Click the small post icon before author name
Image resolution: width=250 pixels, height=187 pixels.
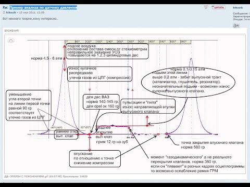(x=4, y=12)
